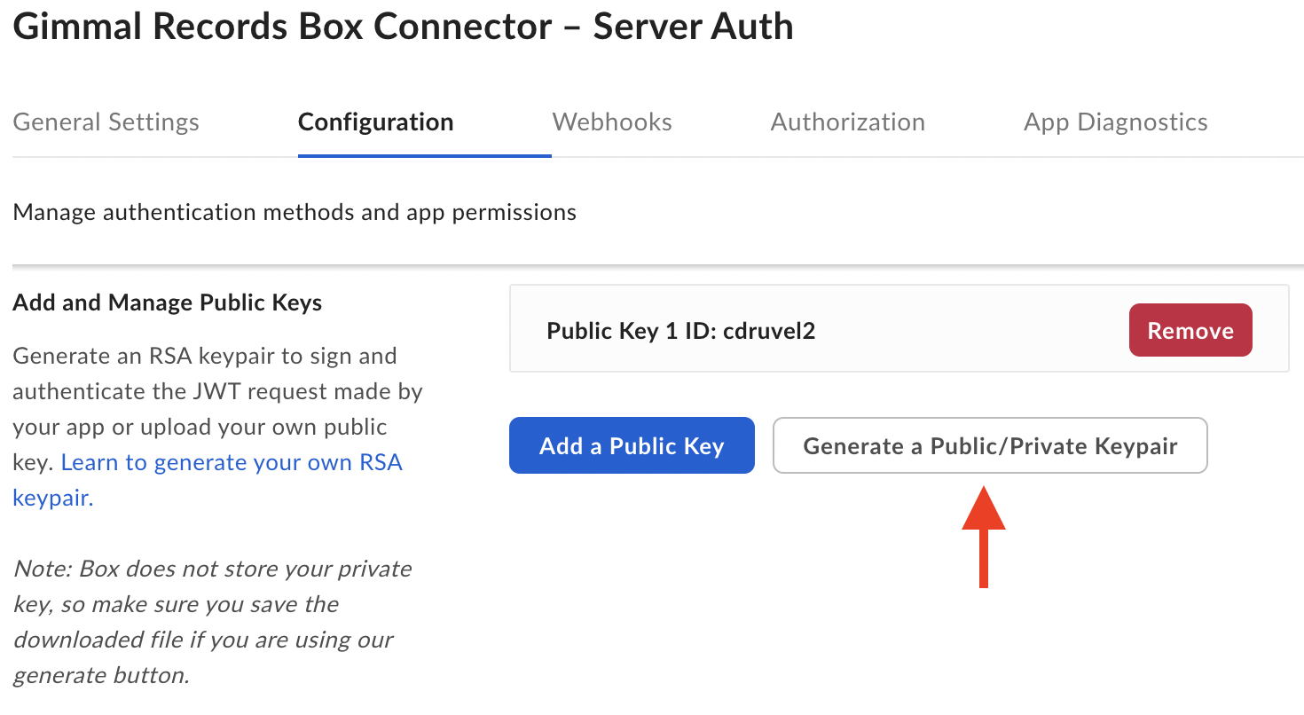The height and width of the screenshot is (715, 1304).
Task: Click the key ID value cdruvel2
Action: 769,331
